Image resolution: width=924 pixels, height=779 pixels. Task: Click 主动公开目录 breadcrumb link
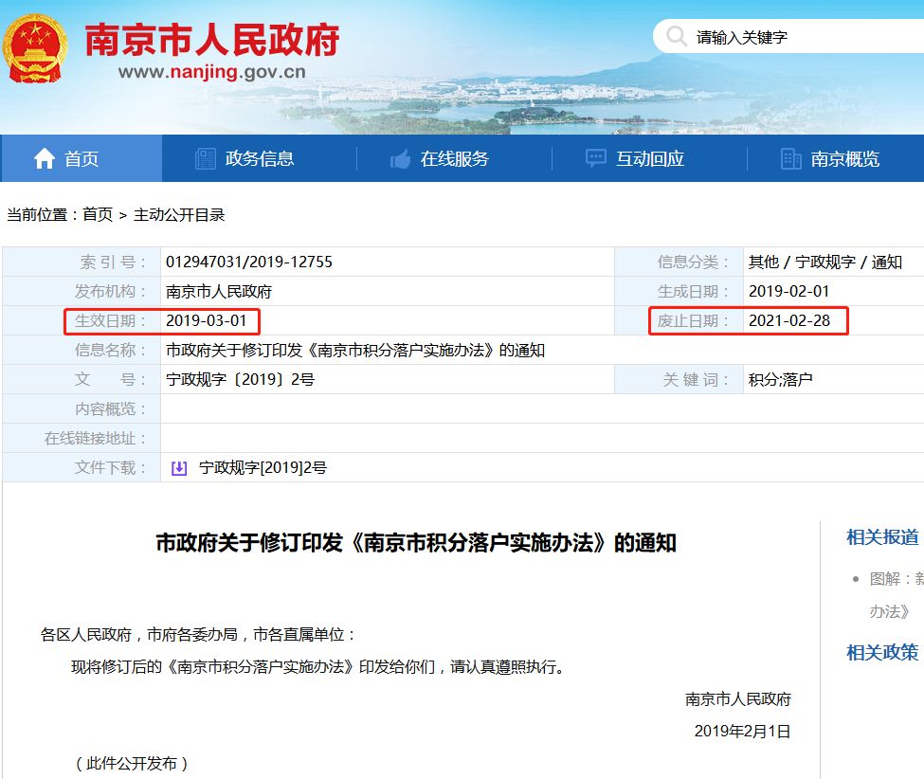click(179, 214)
